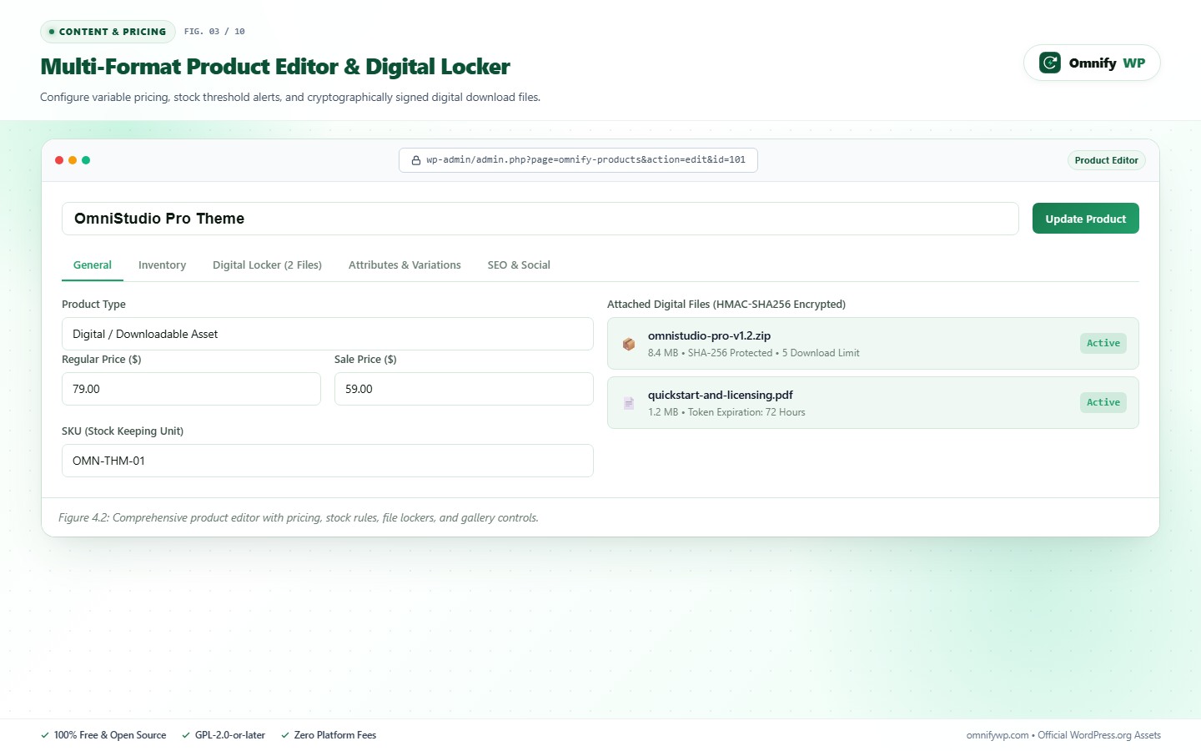Image resolution: width=1201 pixels, height=751 pixels.
Task: Click the quickstart-and-licensing.pdf file name
Action: [x=721, y=395]
